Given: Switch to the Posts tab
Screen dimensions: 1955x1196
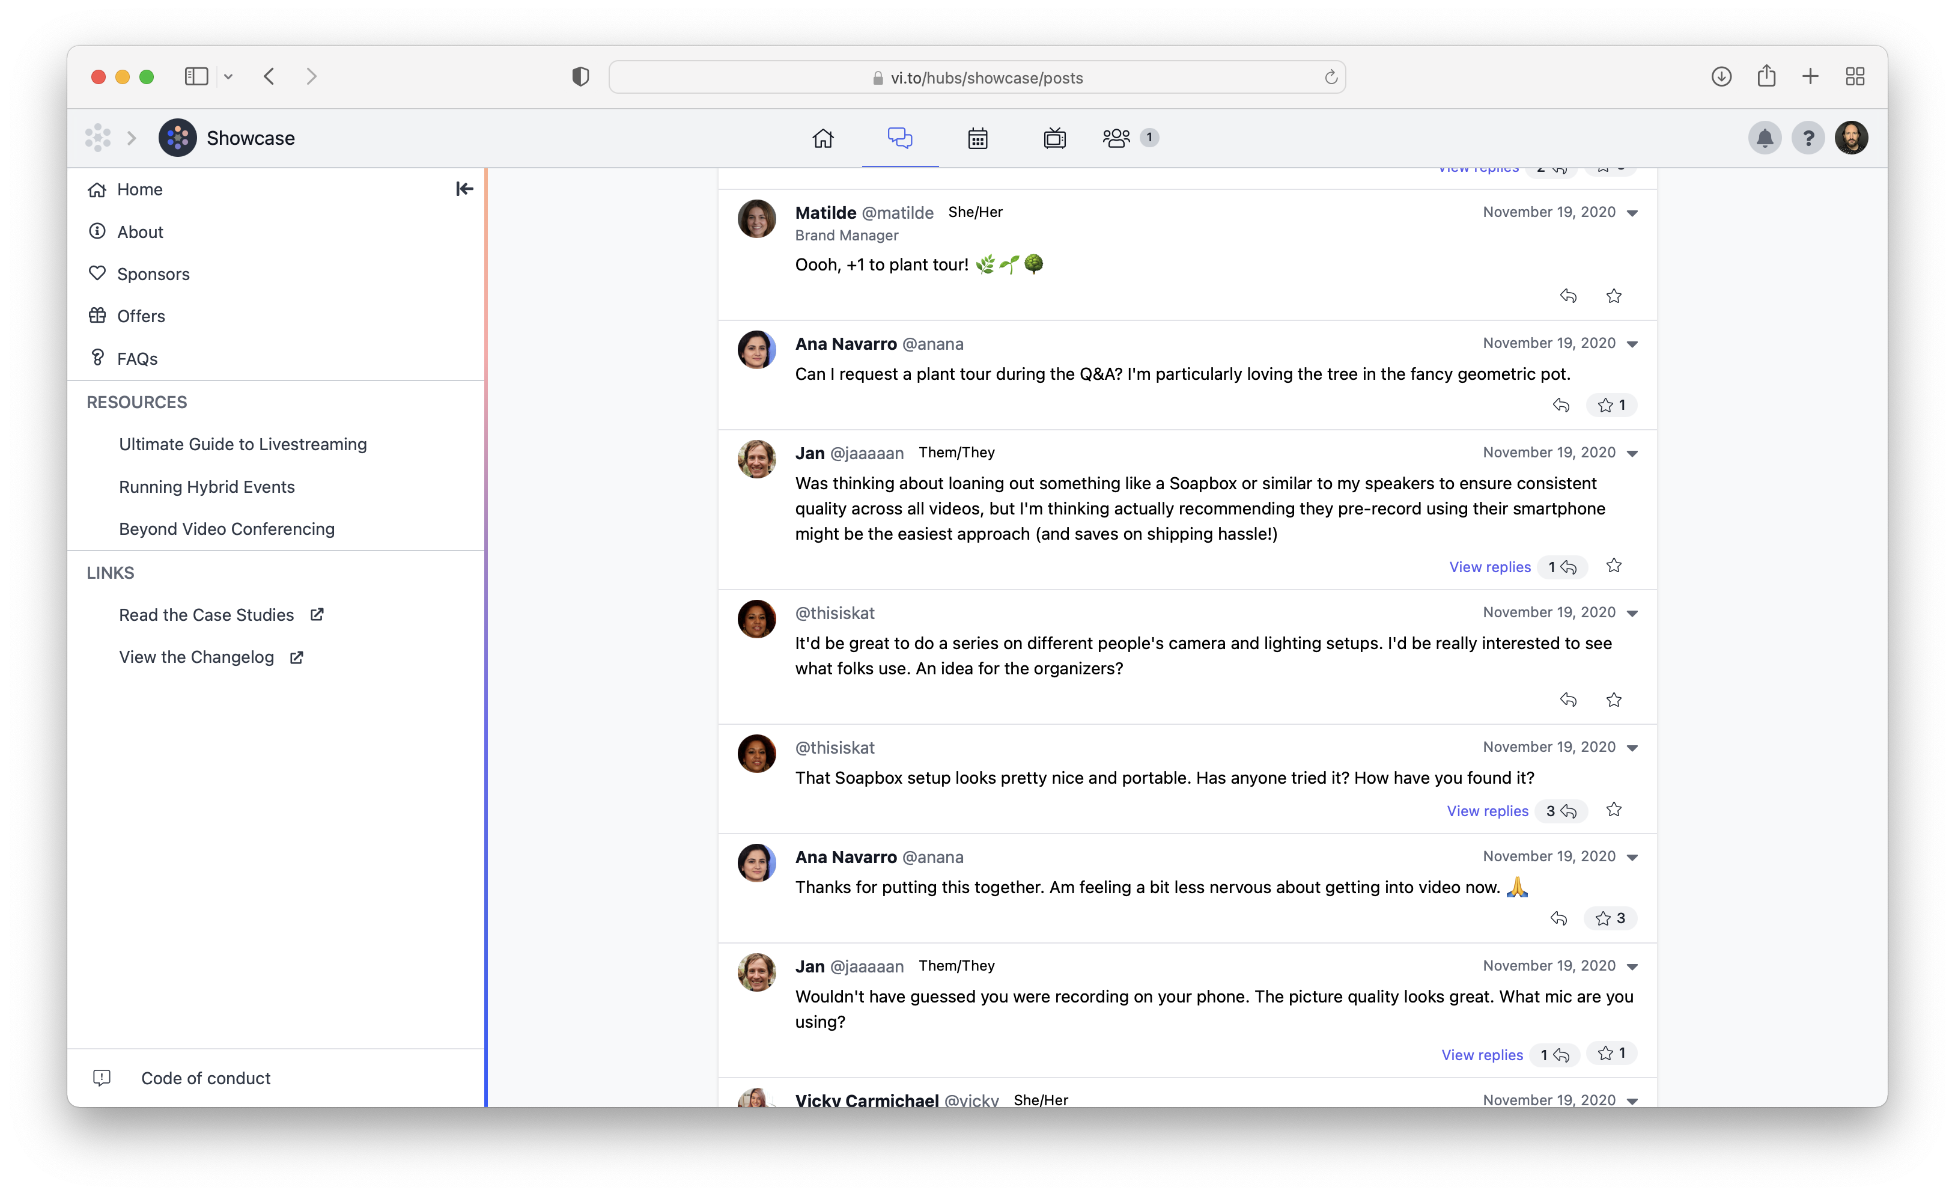Looking at the screenshot, I should 900,137.
